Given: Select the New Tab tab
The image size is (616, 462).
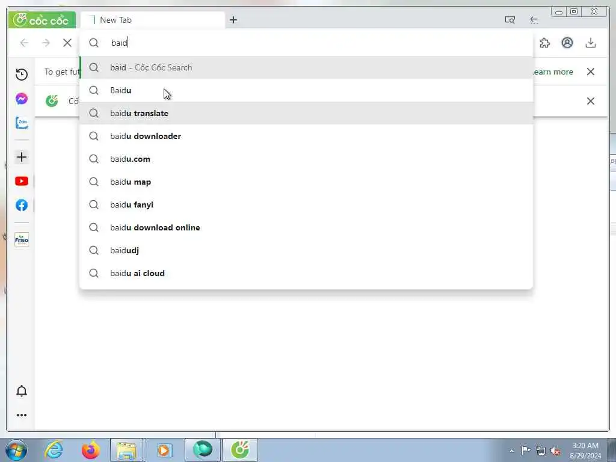Looking at the screenshot, I should (152, 20).
